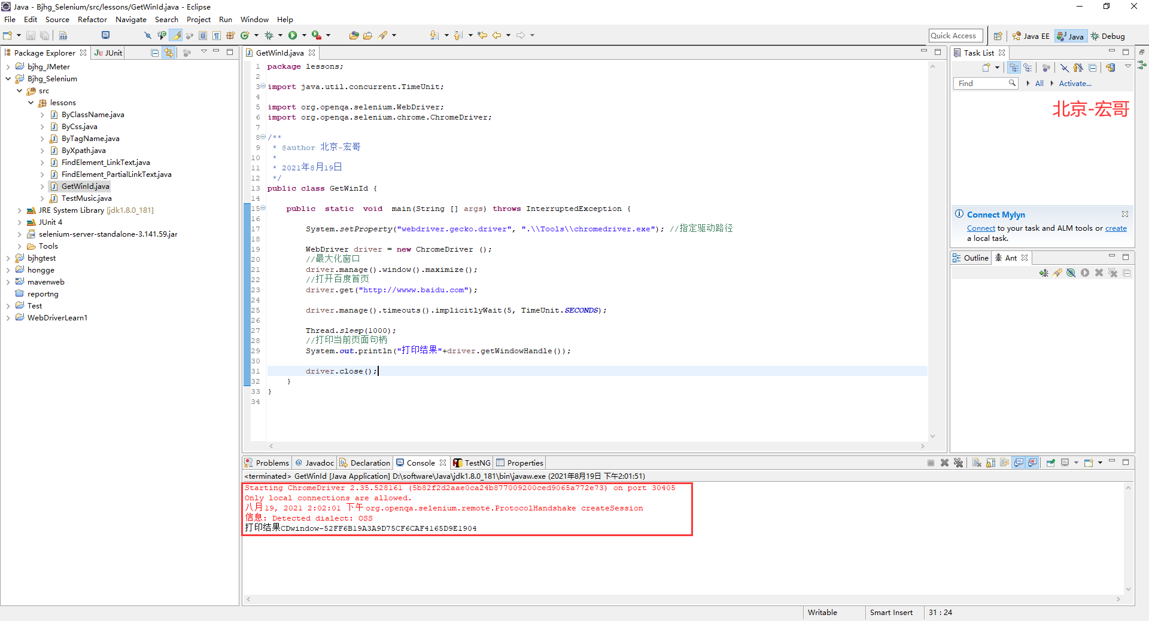Switch to the Problems tab
The height and width of the screenshot is (621, 1149).
tap(267, 463)
